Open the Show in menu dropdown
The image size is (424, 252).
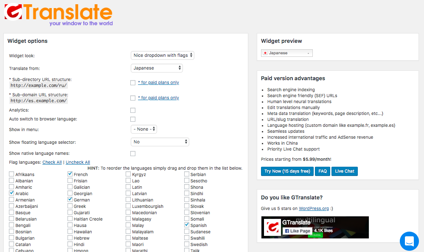(x=144, y=129)
